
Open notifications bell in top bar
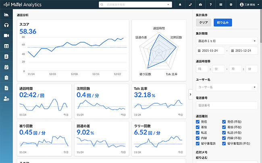[180, 5]
